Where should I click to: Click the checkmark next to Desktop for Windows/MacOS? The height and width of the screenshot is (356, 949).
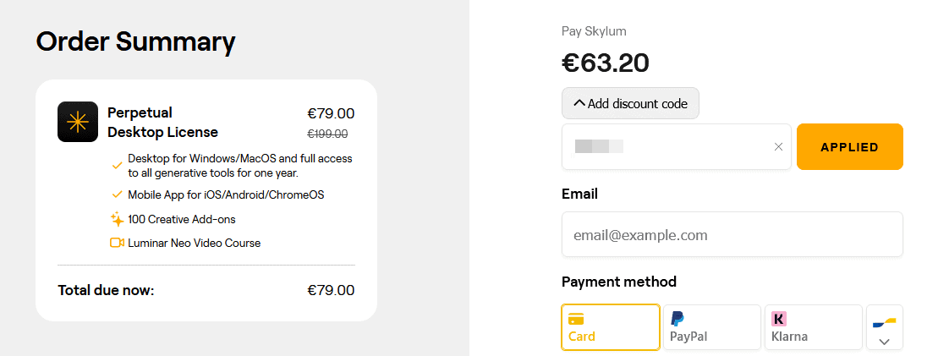click(117, 165)
